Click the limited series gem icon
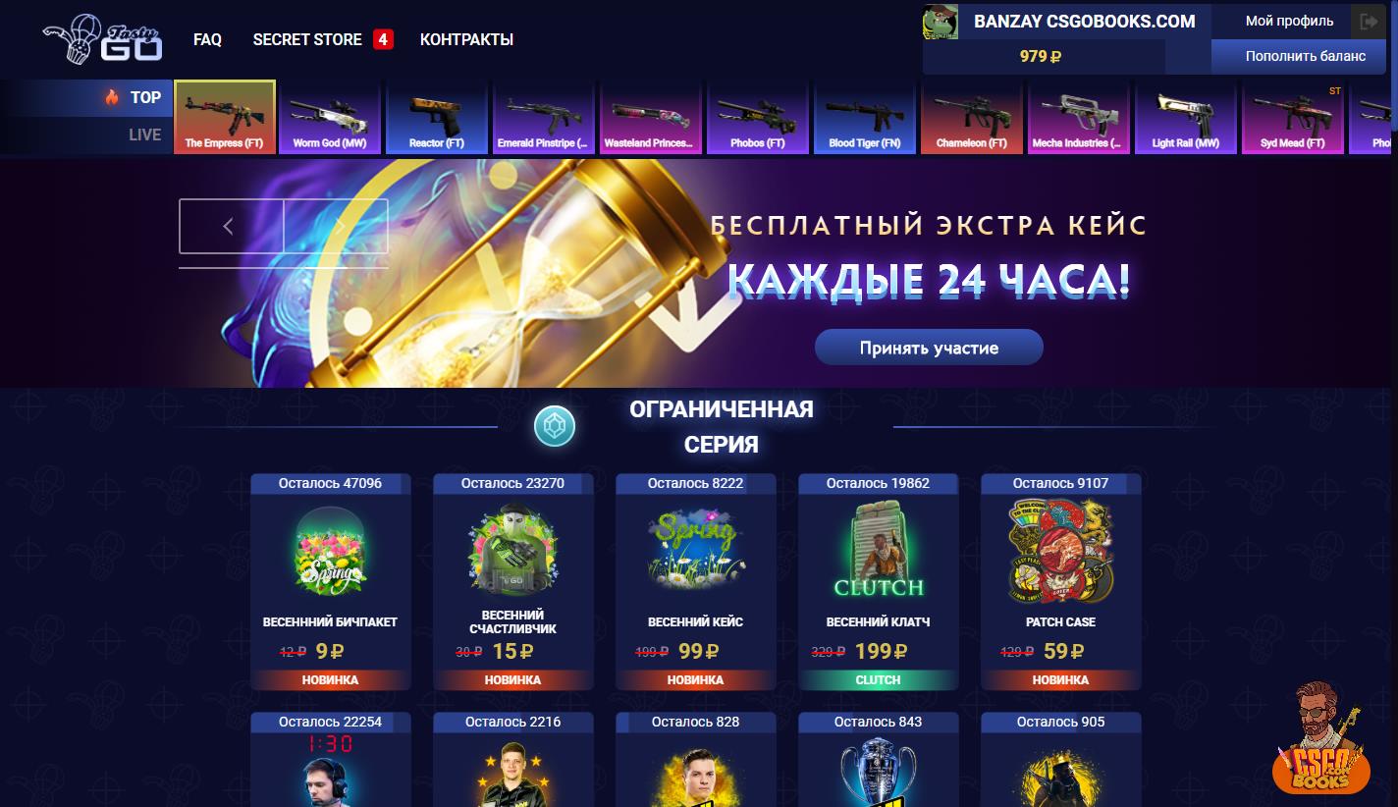This screenshot has height=807, width=1398. tap(555, 426)
